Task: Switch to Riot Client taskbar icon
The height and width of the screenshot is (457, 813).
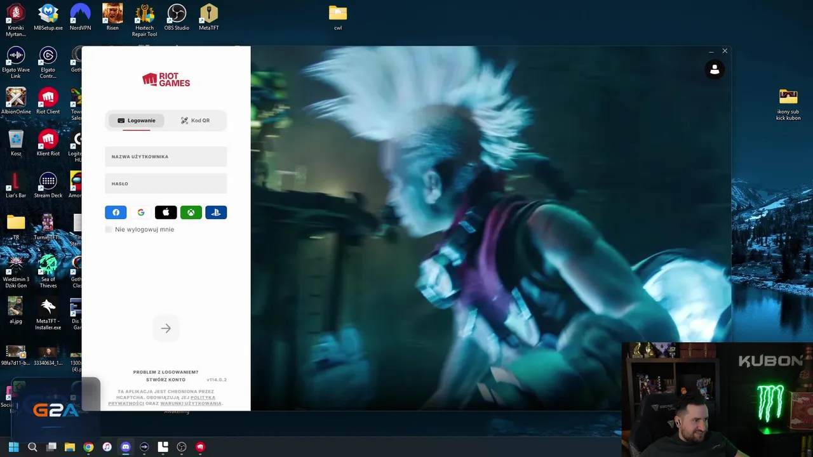Action: [201, 447]
